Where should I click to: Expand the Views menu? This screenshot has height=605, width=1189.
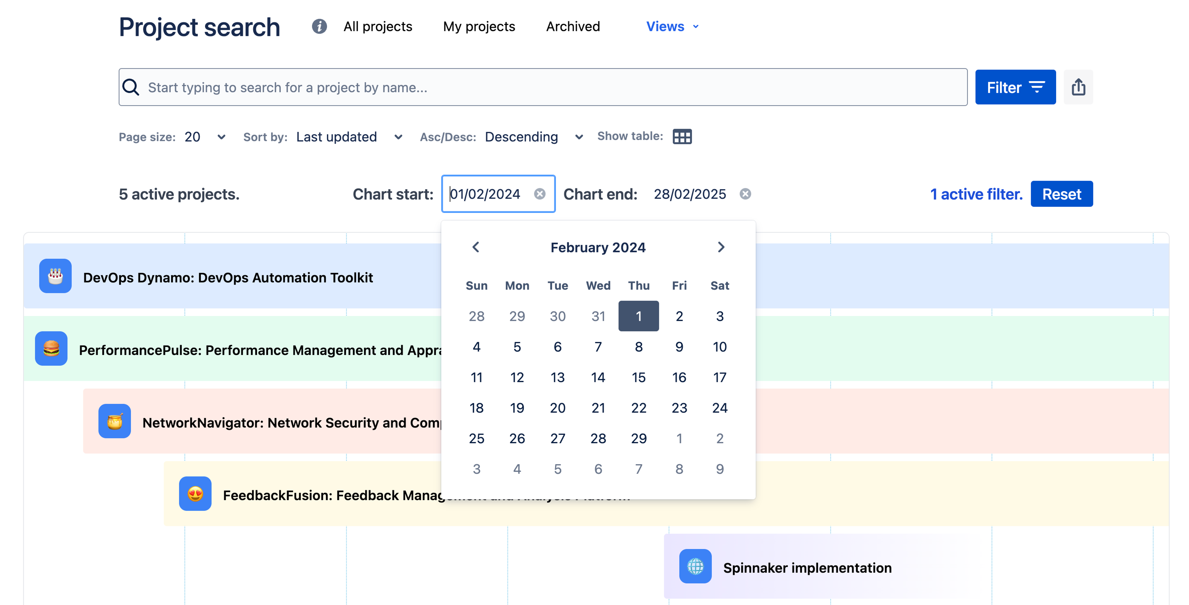coord(672,26)
